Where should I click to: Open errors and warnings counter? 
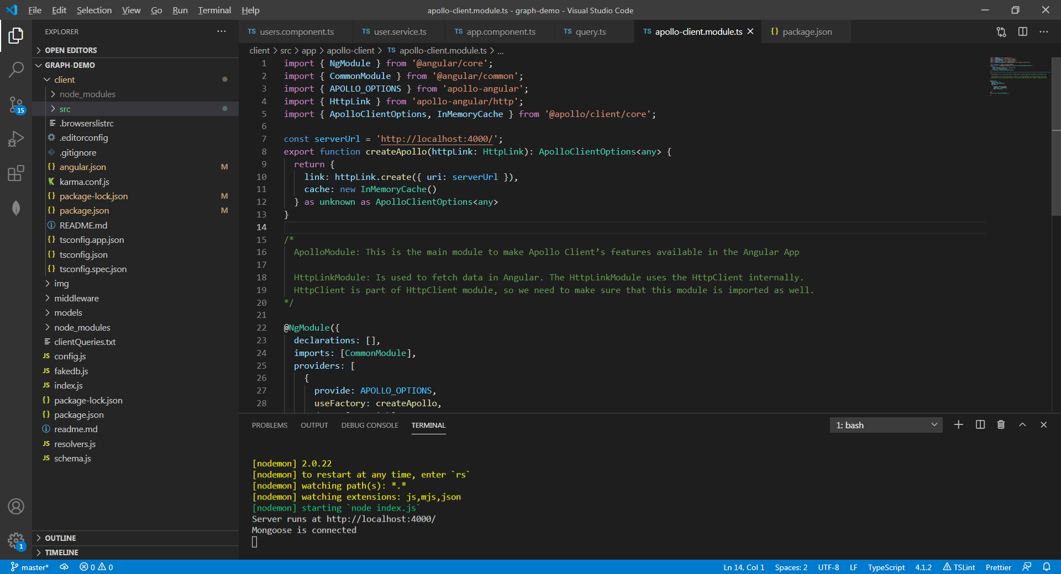pyautogui.click(x=96, y=567)
